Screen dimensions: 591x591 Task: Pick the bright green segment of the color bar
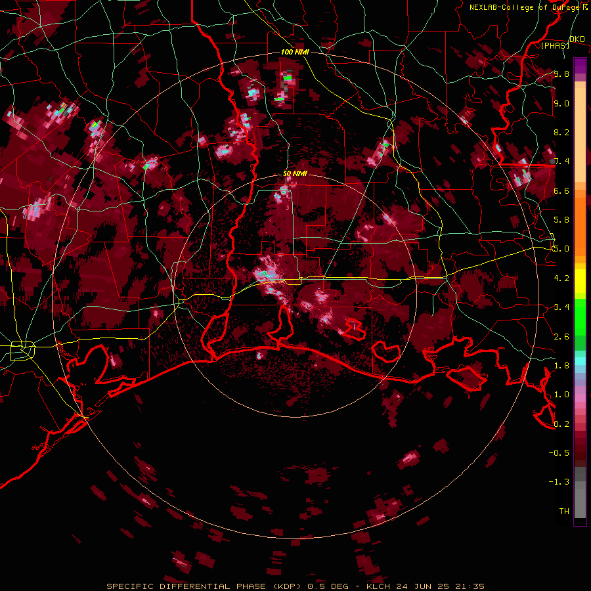(x=580, y=318)
